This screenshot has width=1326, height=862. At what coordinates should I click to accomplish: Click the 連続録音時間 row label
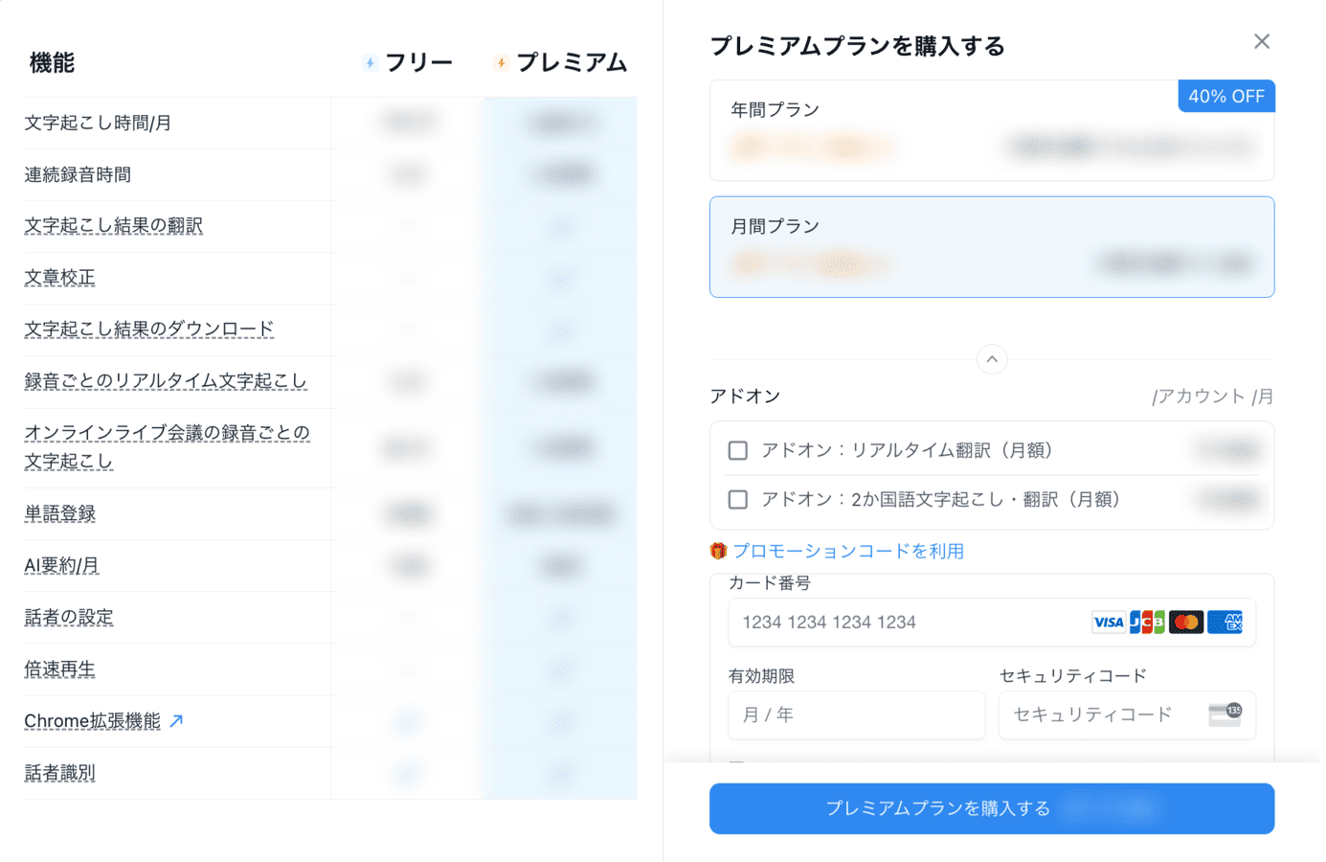click(78, 174)
